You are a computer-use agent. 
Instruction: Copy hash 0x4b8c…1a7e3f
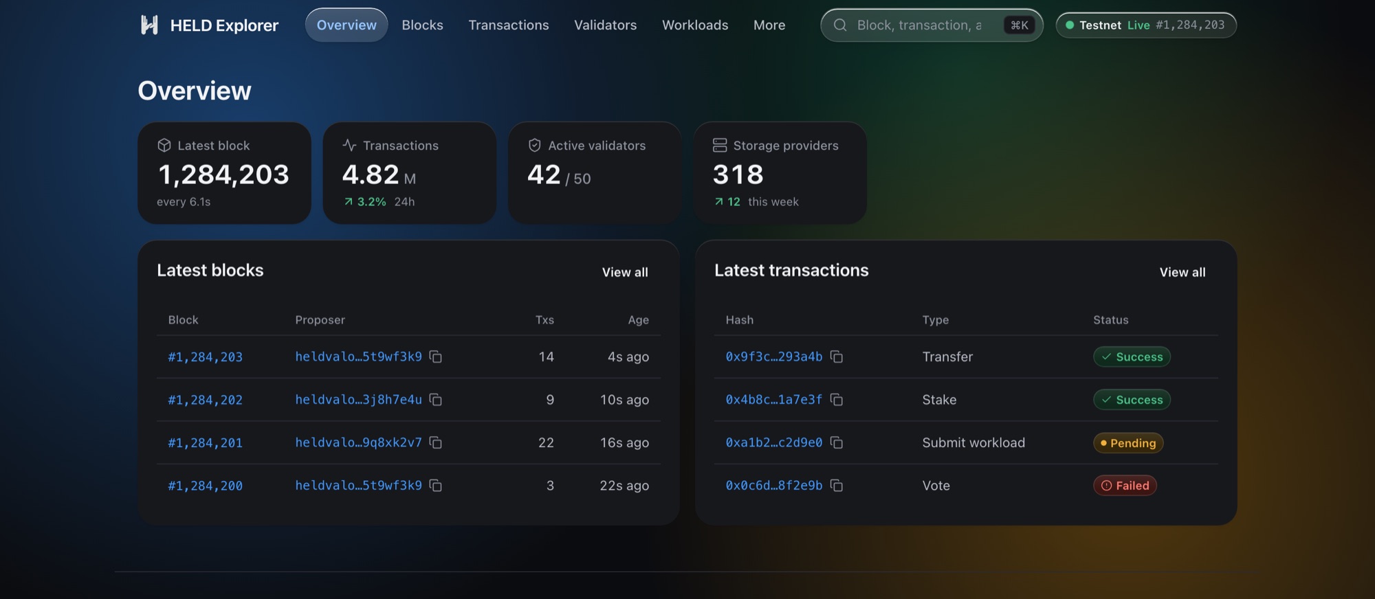837,400
